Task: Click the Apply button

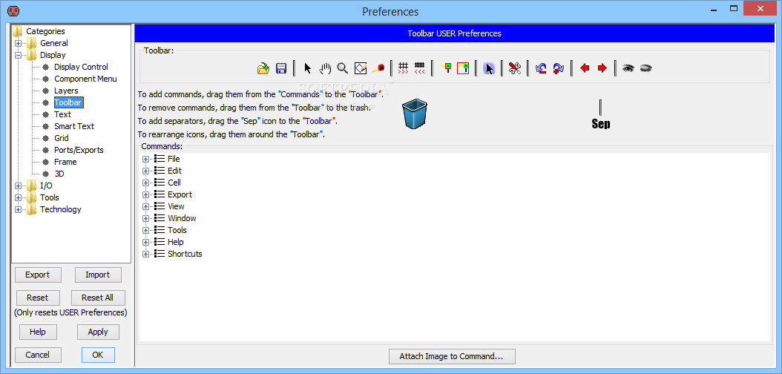Action: pyautogui.click(x=98, y=332)
